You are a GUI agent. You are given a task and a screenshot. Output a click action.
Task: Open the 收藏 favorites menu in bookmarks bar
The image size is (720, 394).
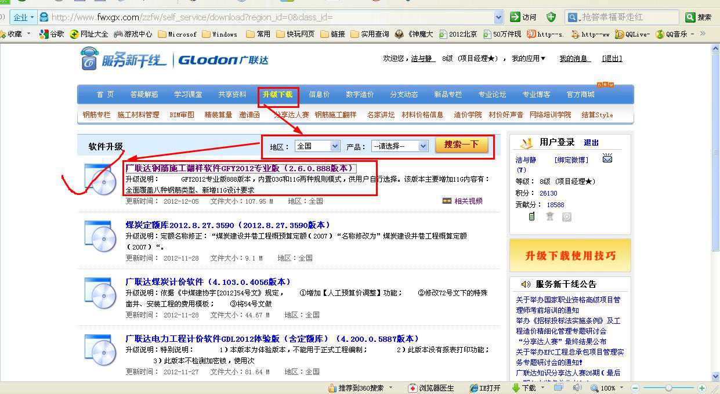click(x=16, y=34)
